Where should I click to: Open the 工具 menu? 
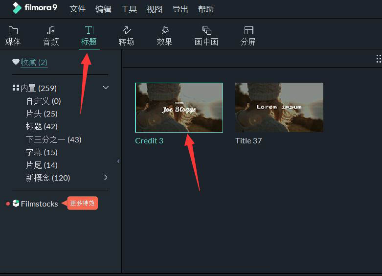tap(129, 9)
